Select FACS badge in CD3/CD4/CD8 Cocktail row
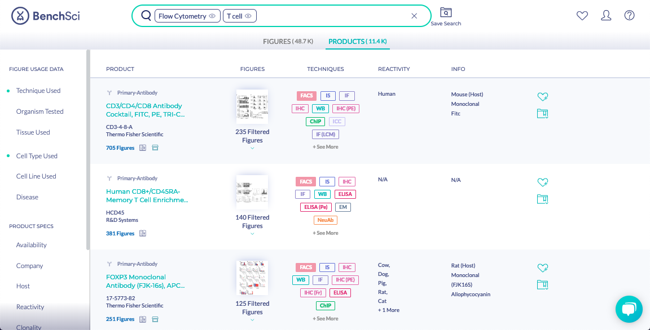This screenshot has width=650, height=330. click(307, 96)
